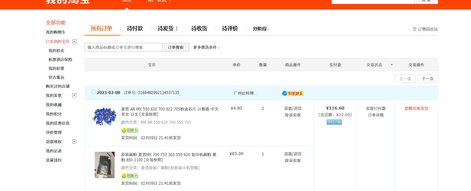Expand the 退款维权 sidebar section

[x=74, y=142]
